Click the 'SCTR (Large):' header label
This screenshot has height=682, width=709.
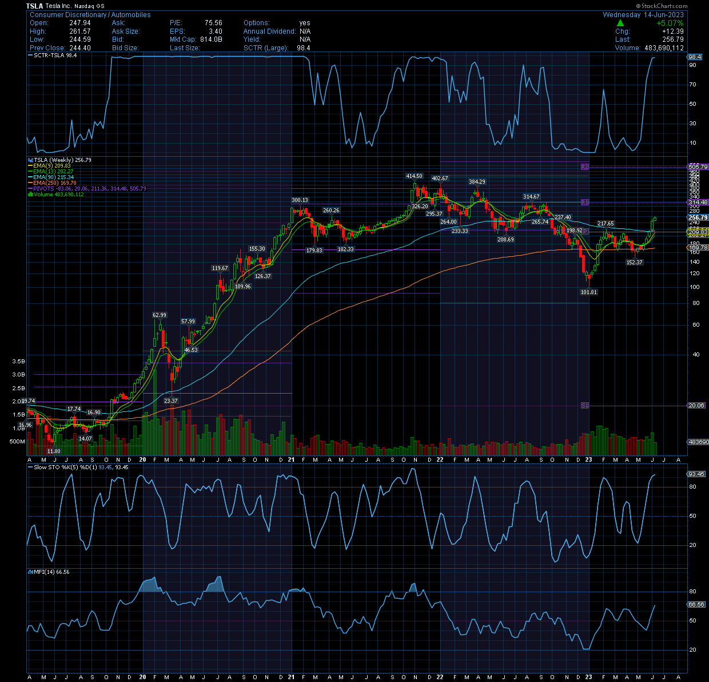[x=266, y=48]
